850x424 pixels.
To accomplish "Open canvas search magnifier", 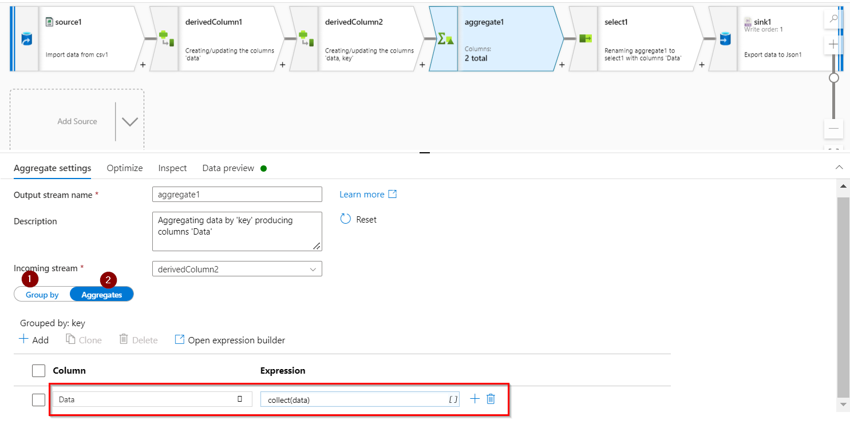I will pos(833,19).
